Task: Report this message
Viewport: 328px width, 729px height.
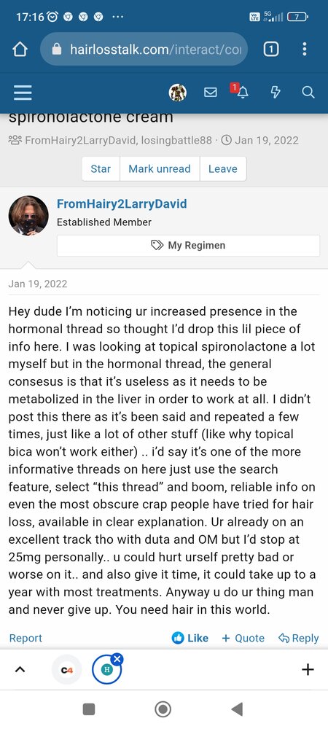Action: 26,639
